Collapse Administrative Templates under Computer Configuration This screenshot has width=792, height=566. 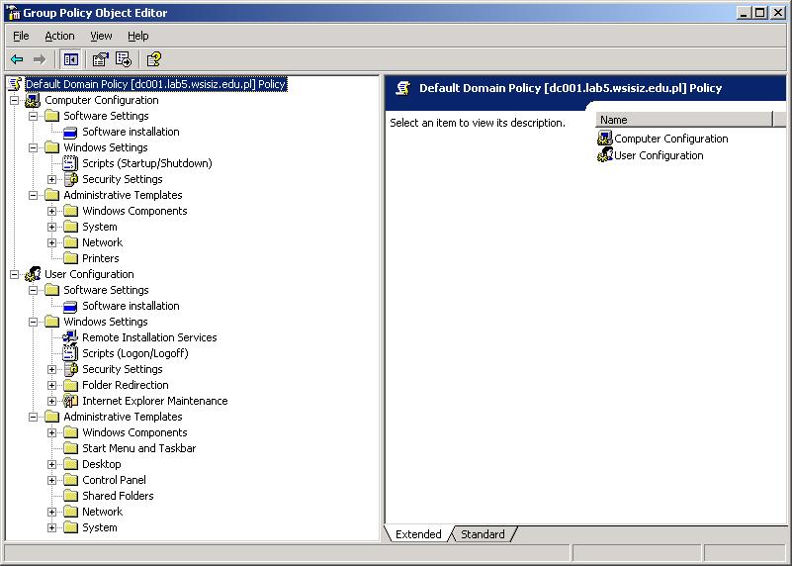pos(34,195)
